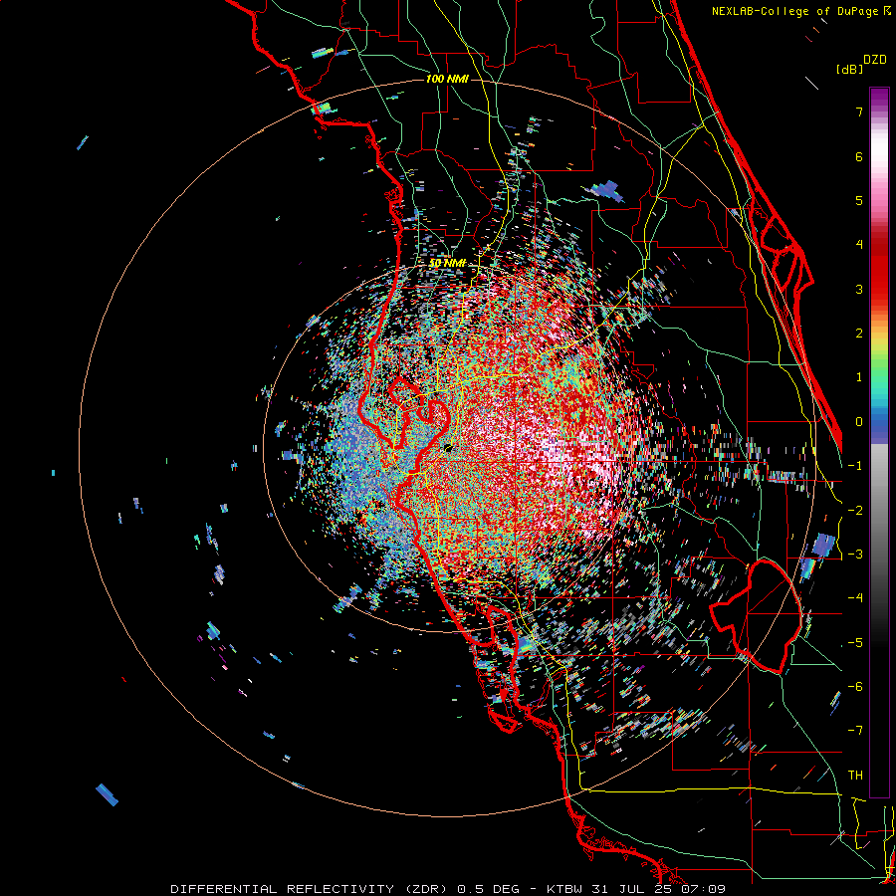Click the 0.5 DEG elevation label
The height and width of the screenshot is (896, 896).
pyautogui.click(x=488, y=889)
